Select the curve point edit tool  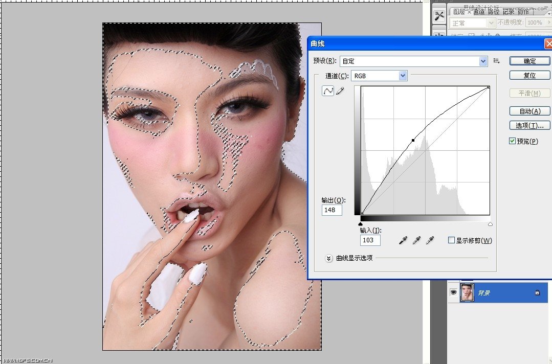(328, 90)
